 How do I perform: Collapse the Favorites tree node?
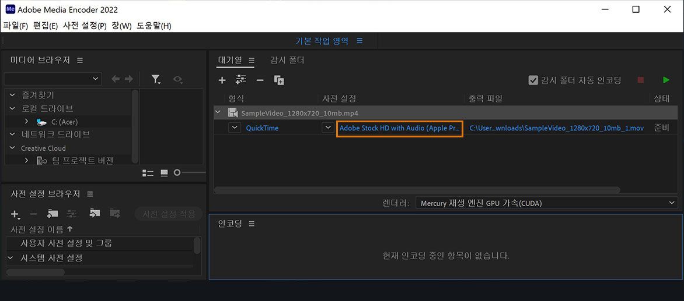point(12,95)
